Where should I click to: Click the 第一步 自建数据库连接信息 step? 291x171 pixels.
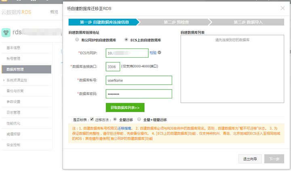point(104,22)
